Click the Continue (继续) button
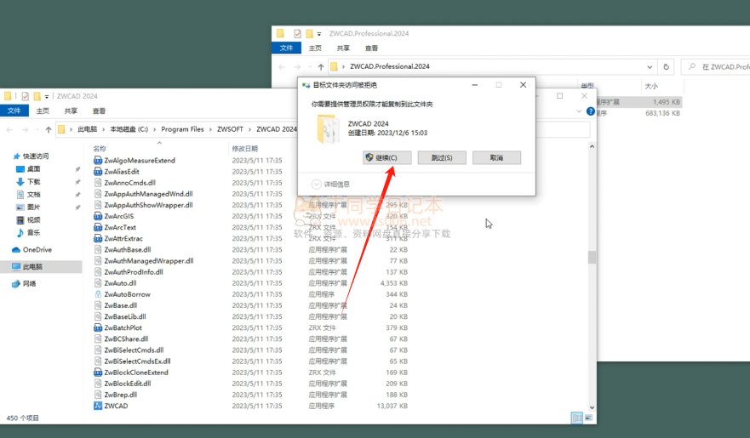This screenshot has width=750, height=438. tap(386, 157)
